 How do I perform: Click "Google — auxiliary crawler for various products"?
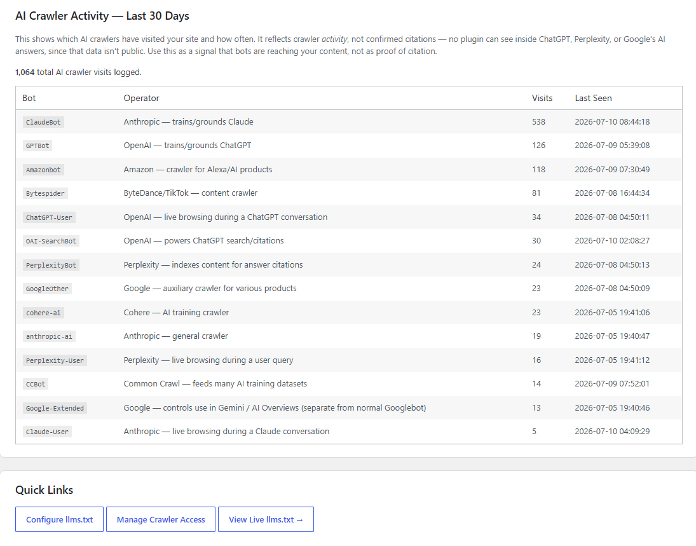tap(210, 288)
